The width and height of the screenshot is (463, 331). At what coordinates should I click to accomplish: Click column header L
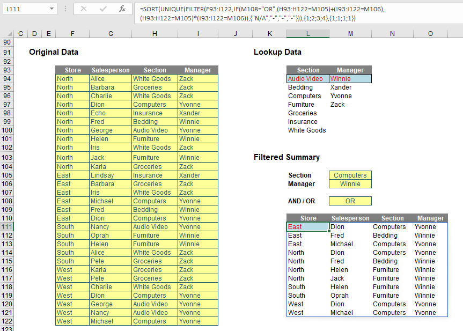click(x=307, y=33)
